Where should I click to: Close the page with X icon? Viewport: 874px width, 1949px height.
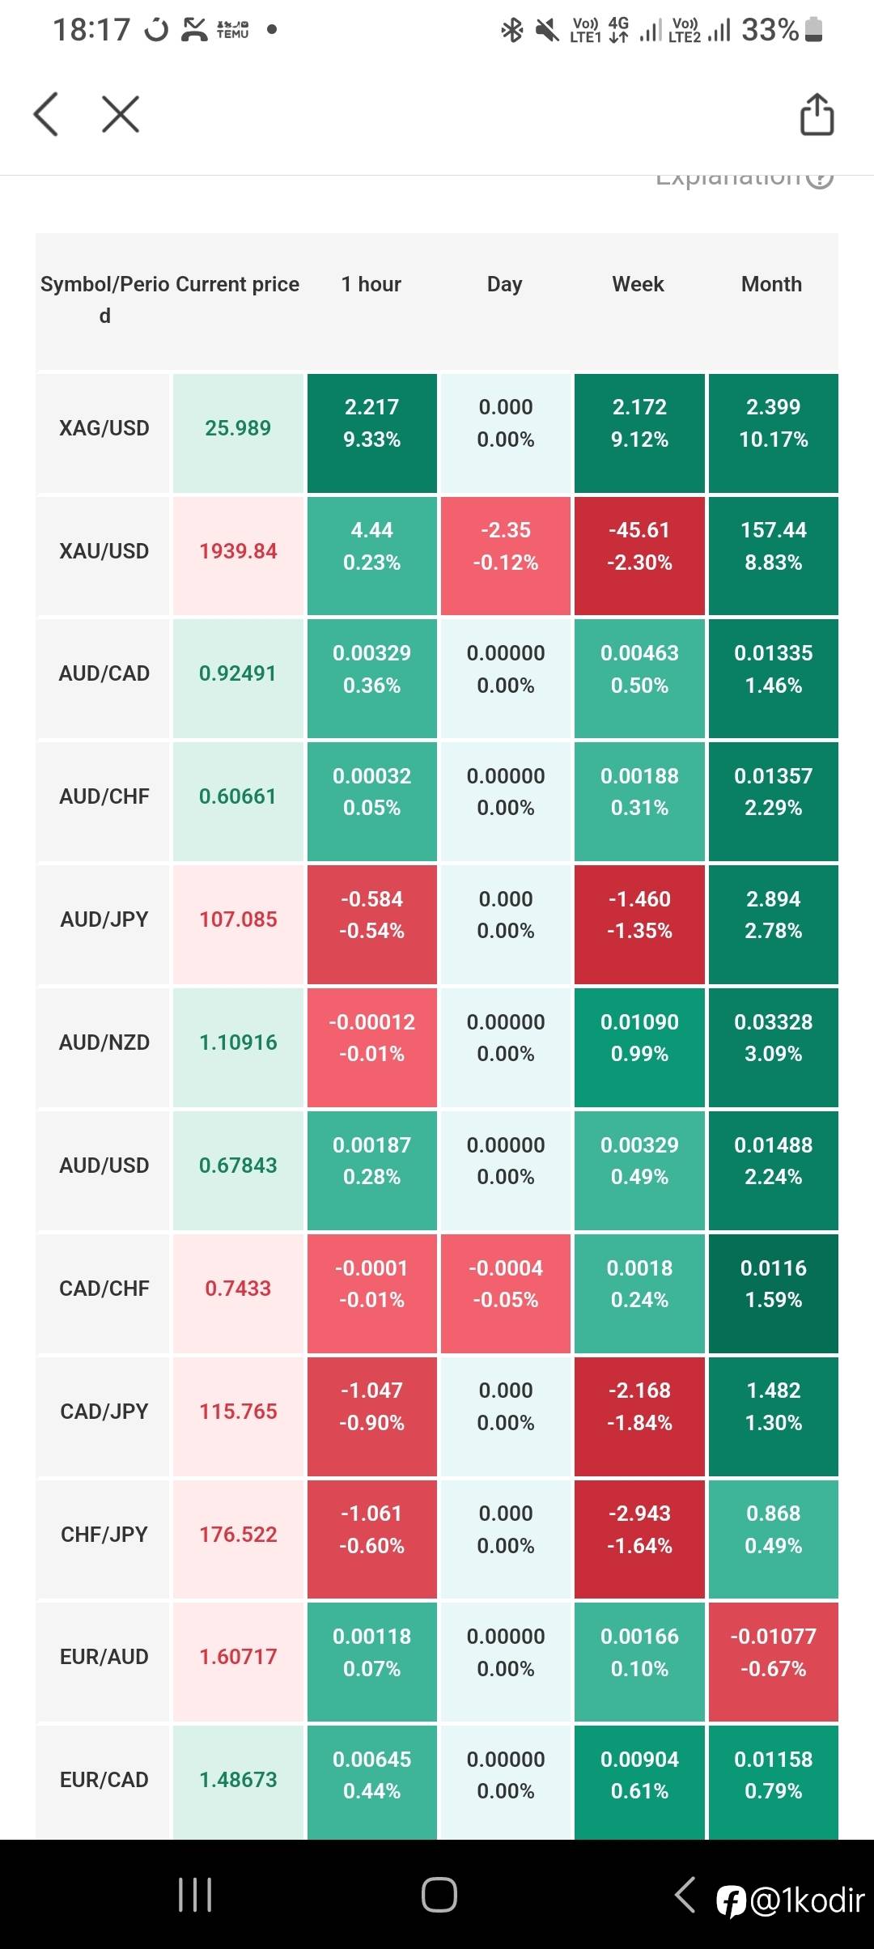point(121,113)
